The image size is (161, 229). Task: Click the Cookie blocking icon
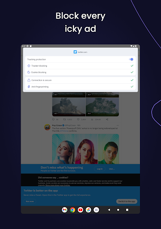click(29, 72)
